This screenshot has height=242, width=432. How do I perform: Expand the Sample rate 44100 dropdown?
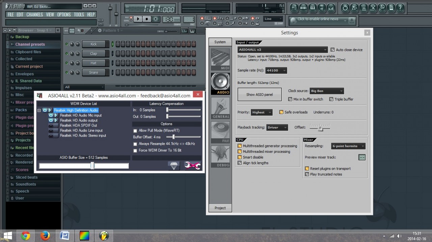[276, 71]
